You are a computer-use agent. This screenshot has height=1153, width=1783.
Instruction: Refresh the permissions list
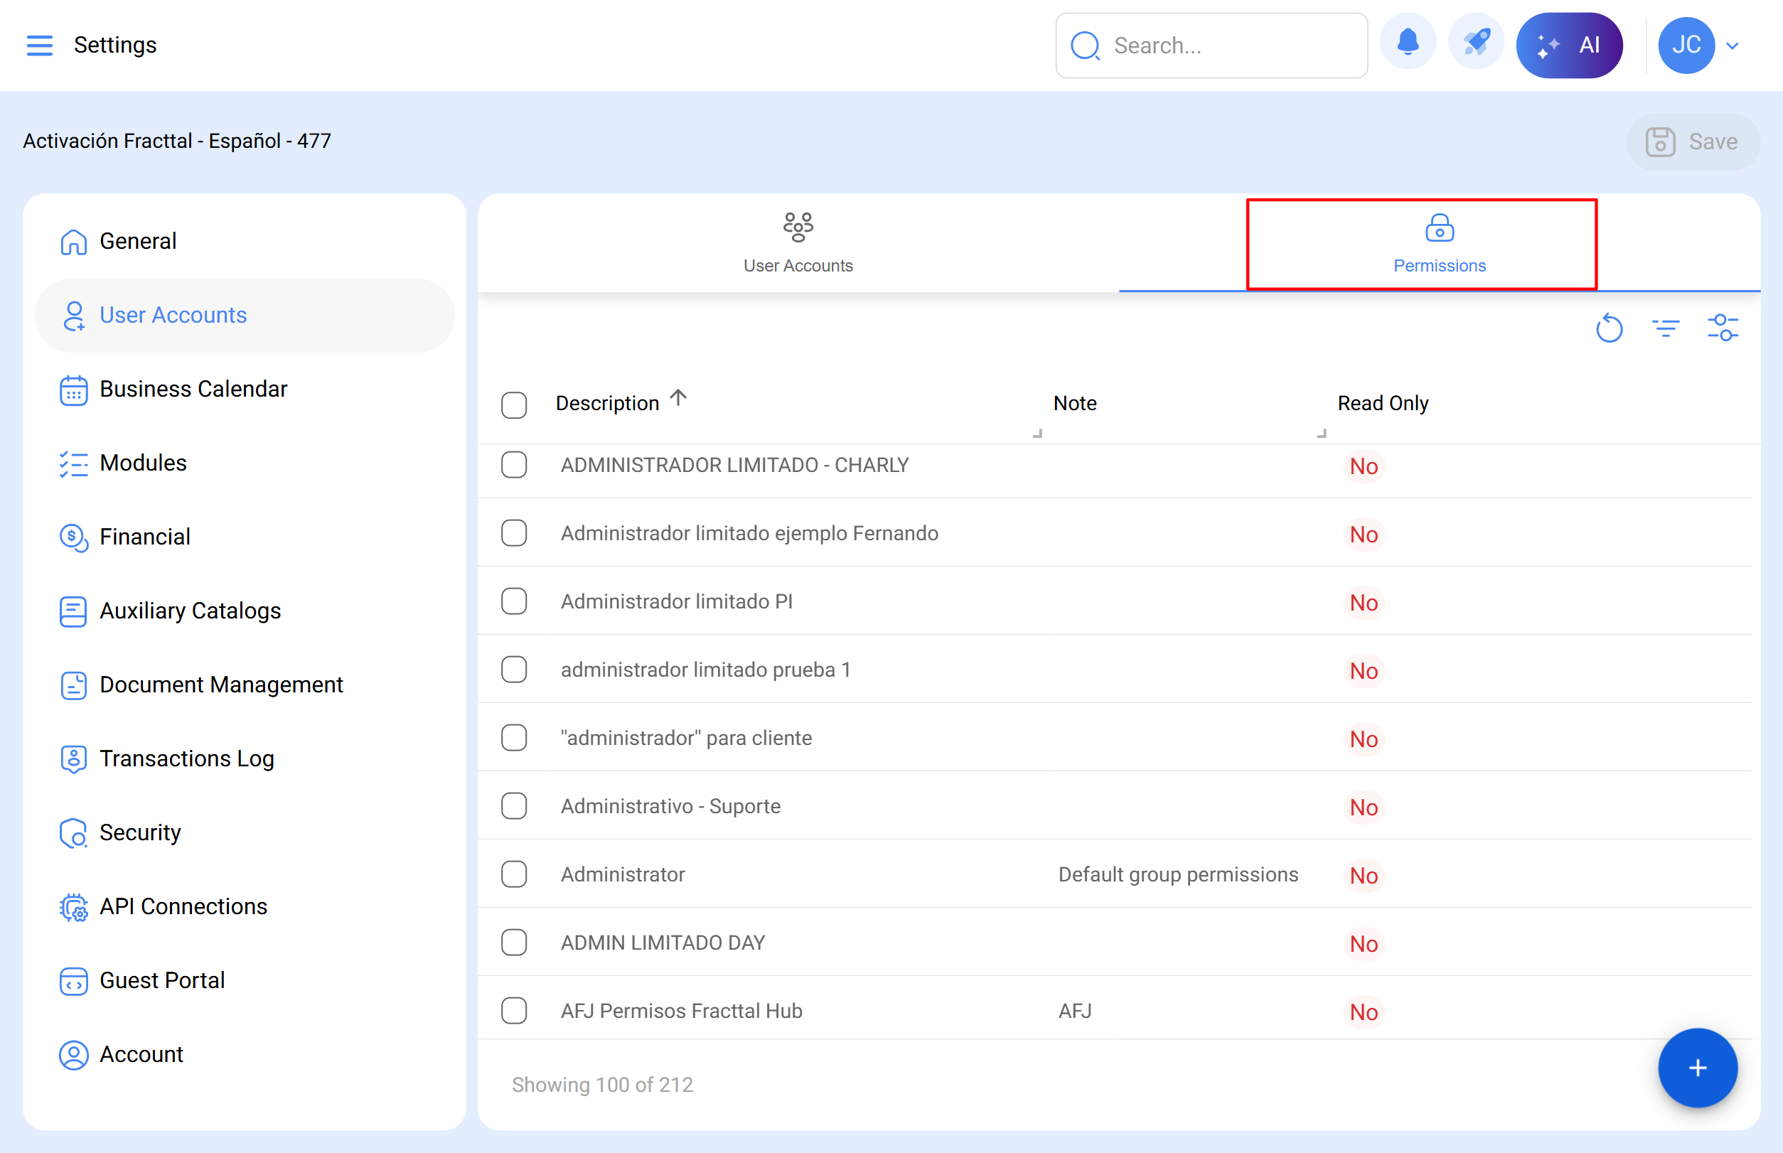(x=1608, y=328)
